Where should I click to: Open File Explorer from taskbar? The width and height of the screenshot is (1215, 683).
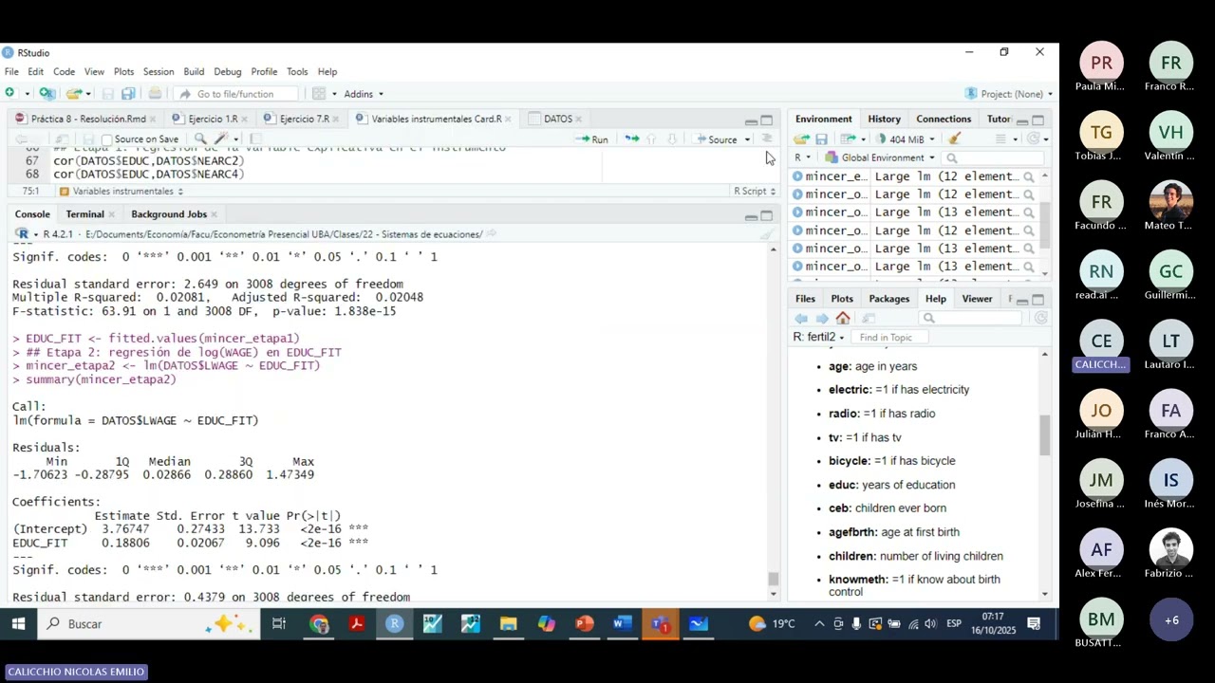508,623
